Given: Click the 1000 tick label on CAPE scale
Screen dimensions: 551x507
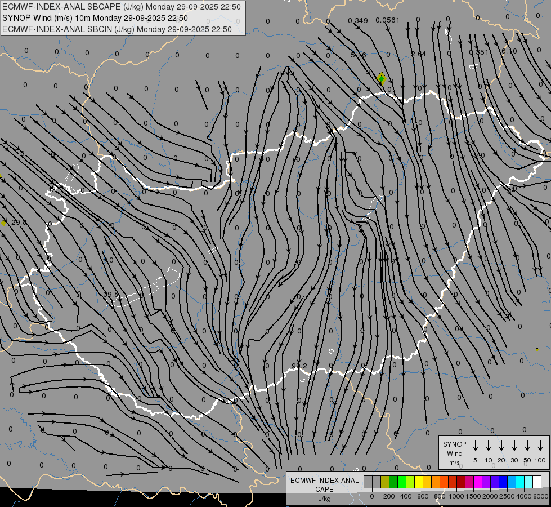Looking at the screenshot, I should (456, 496).
